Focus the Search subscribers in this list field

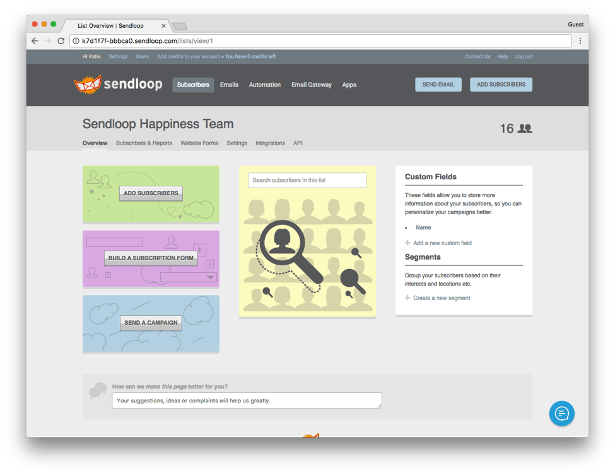point(307,180)
